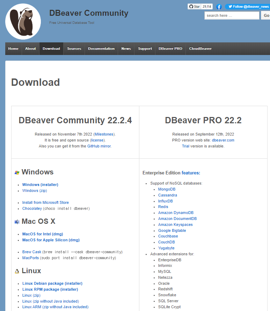This screenshot has height=311, width=270.
Task: Open the CloudBeaver menu item
Action: point(200,49)
